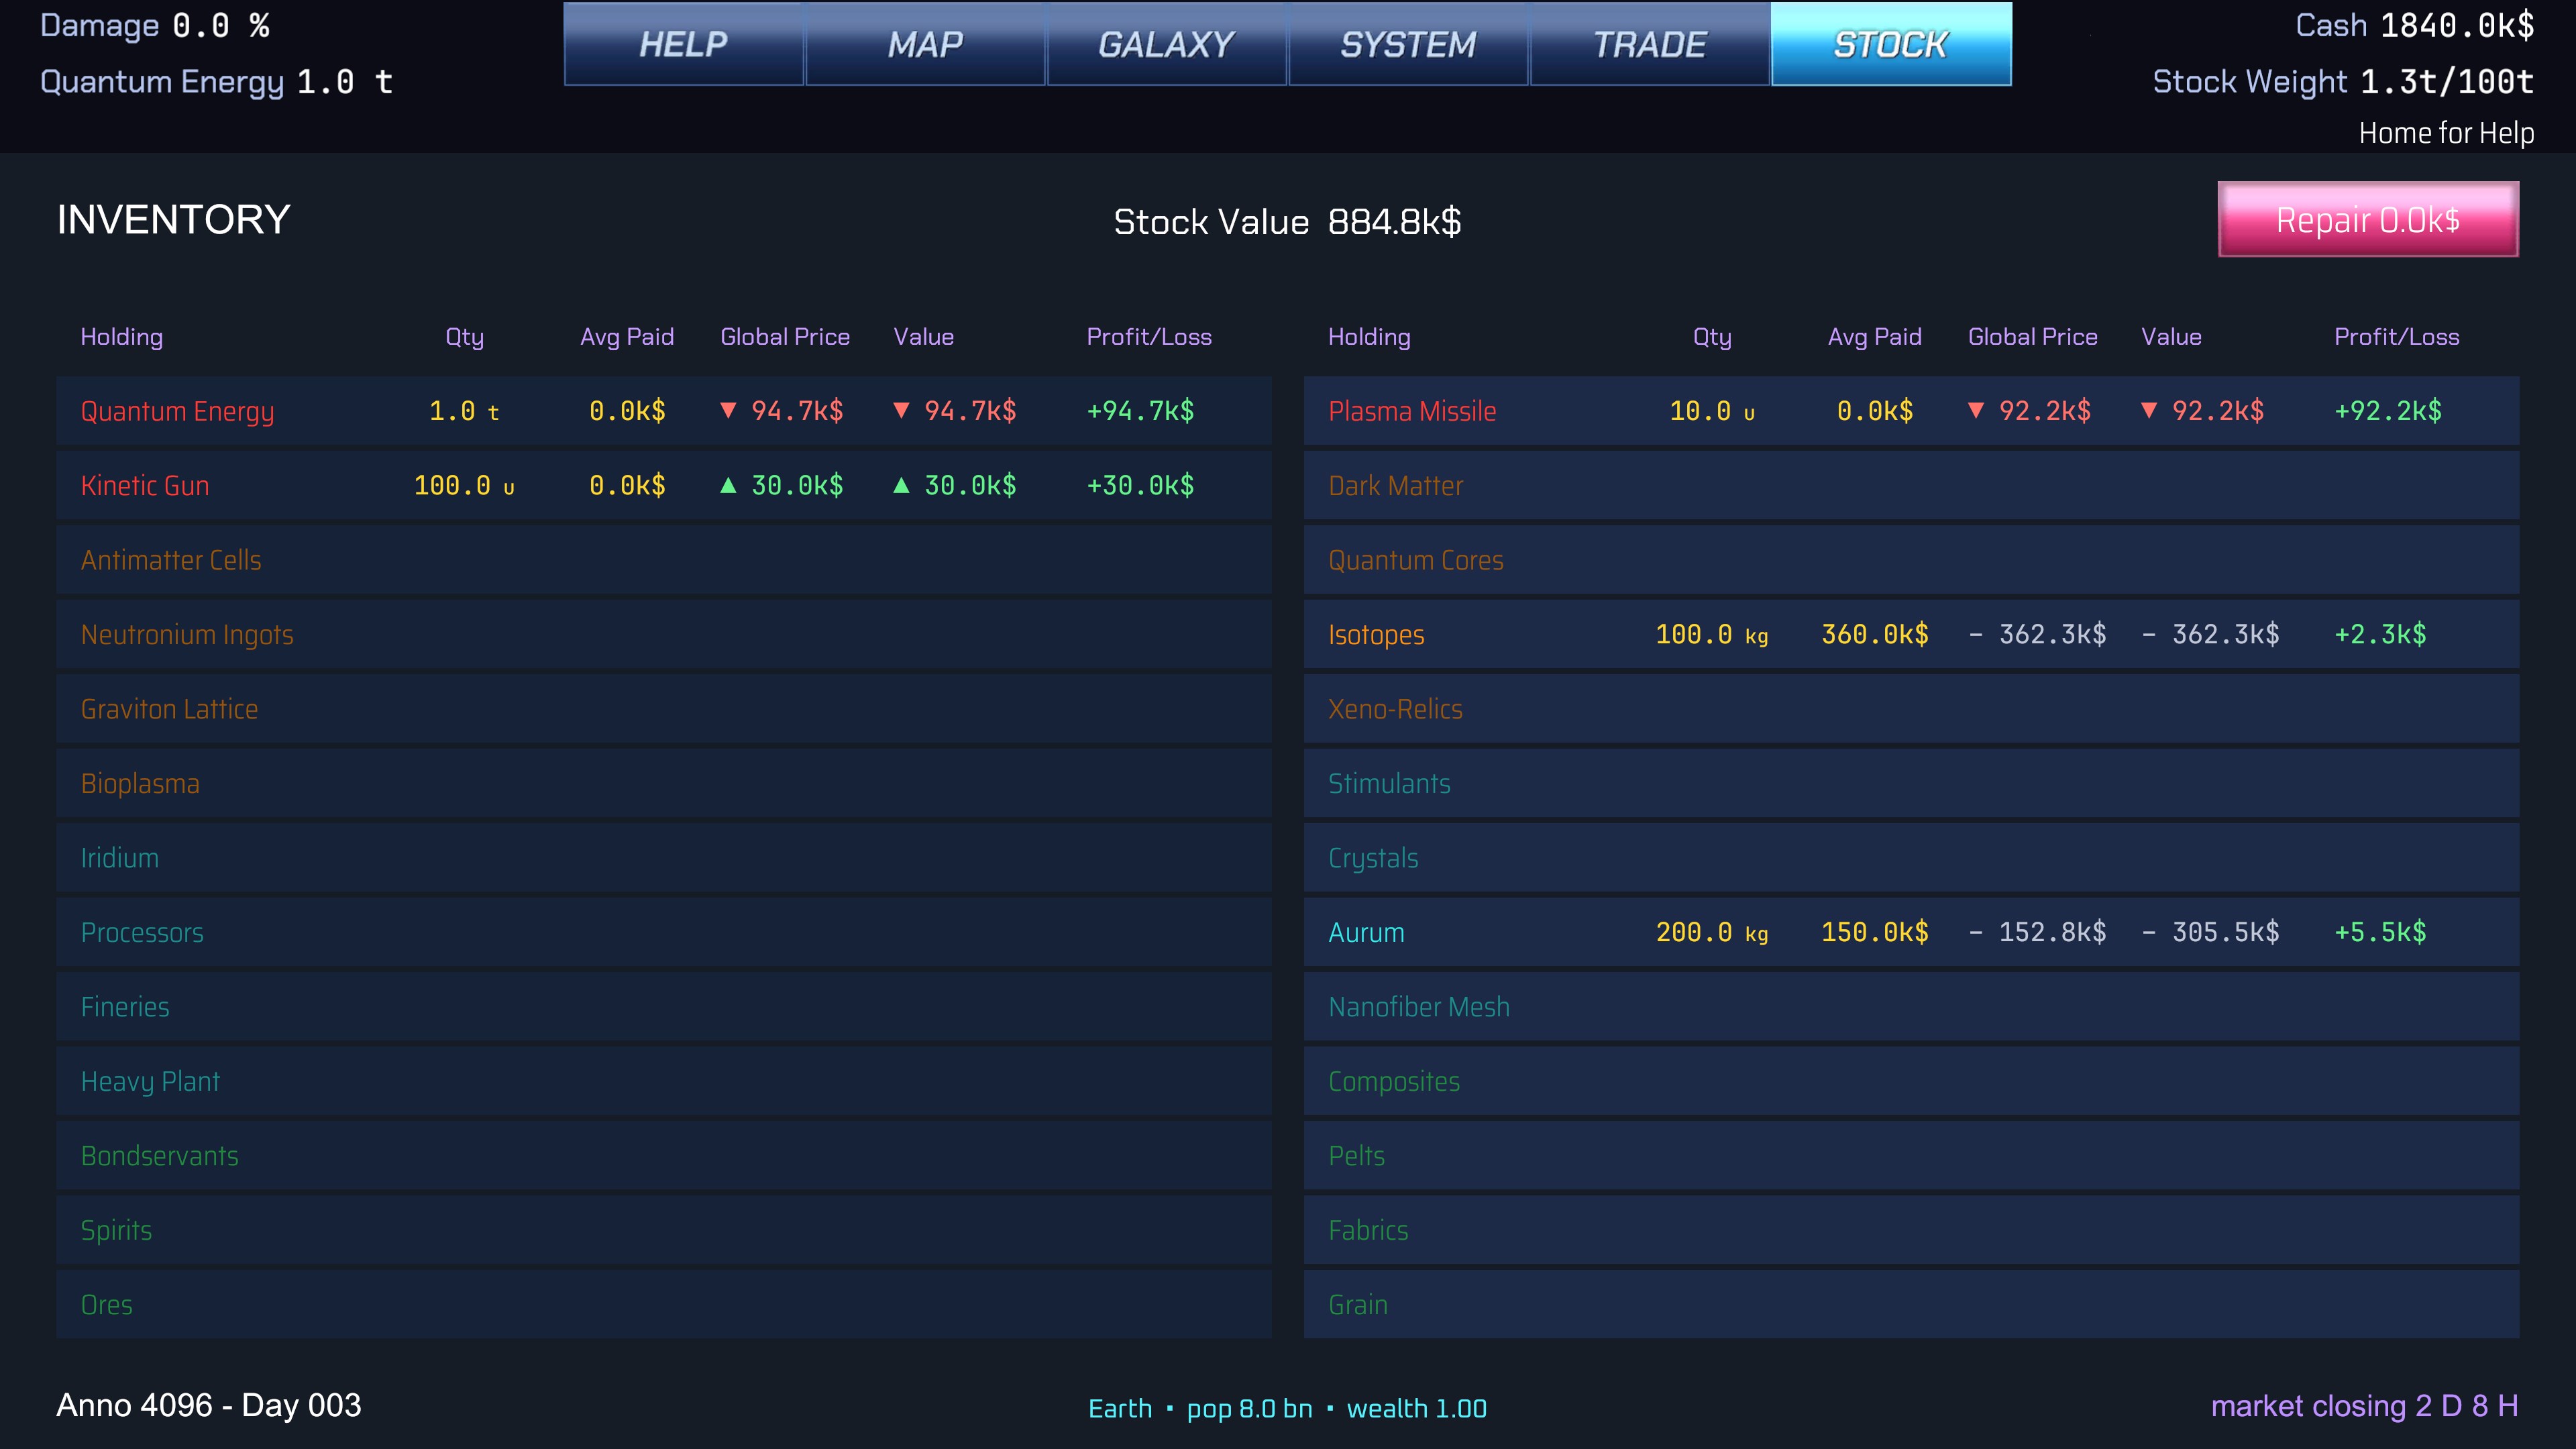Click the Plasma Missile profit +92.2k$
2576x1449 pixels.
click(x=2388, y=410)
